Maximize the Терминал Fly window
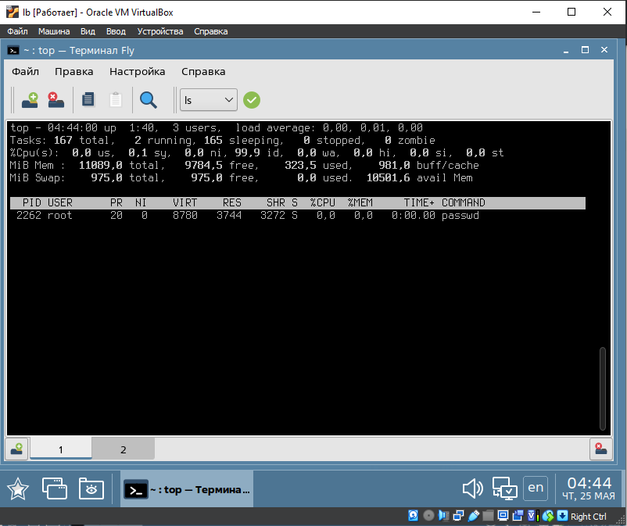Viewport: 627px width, 526px height. pos(585,50)
